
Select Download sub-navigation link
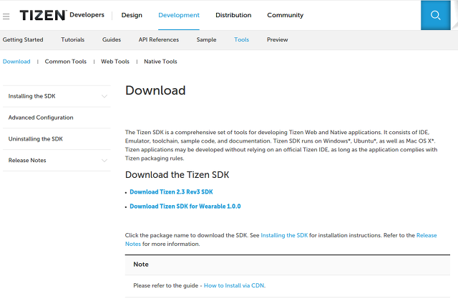point(16,62)
